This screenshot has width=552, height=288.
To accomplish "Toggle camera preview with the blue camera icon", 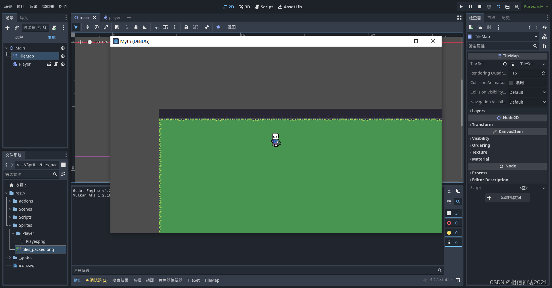I will coord(218,27).
